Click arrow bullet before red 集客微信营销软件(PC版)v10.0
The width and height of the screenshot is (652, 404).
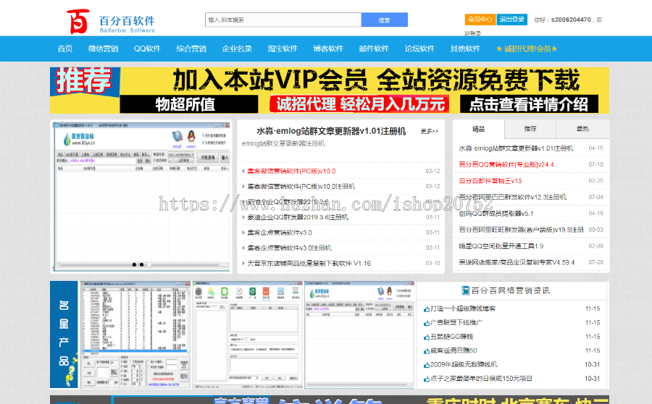[243, 171]
